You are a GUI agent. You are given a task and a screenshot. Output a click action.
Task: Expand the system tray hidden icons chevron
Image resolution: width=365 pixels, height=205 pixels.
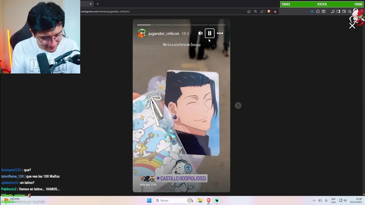pos(314,200)
